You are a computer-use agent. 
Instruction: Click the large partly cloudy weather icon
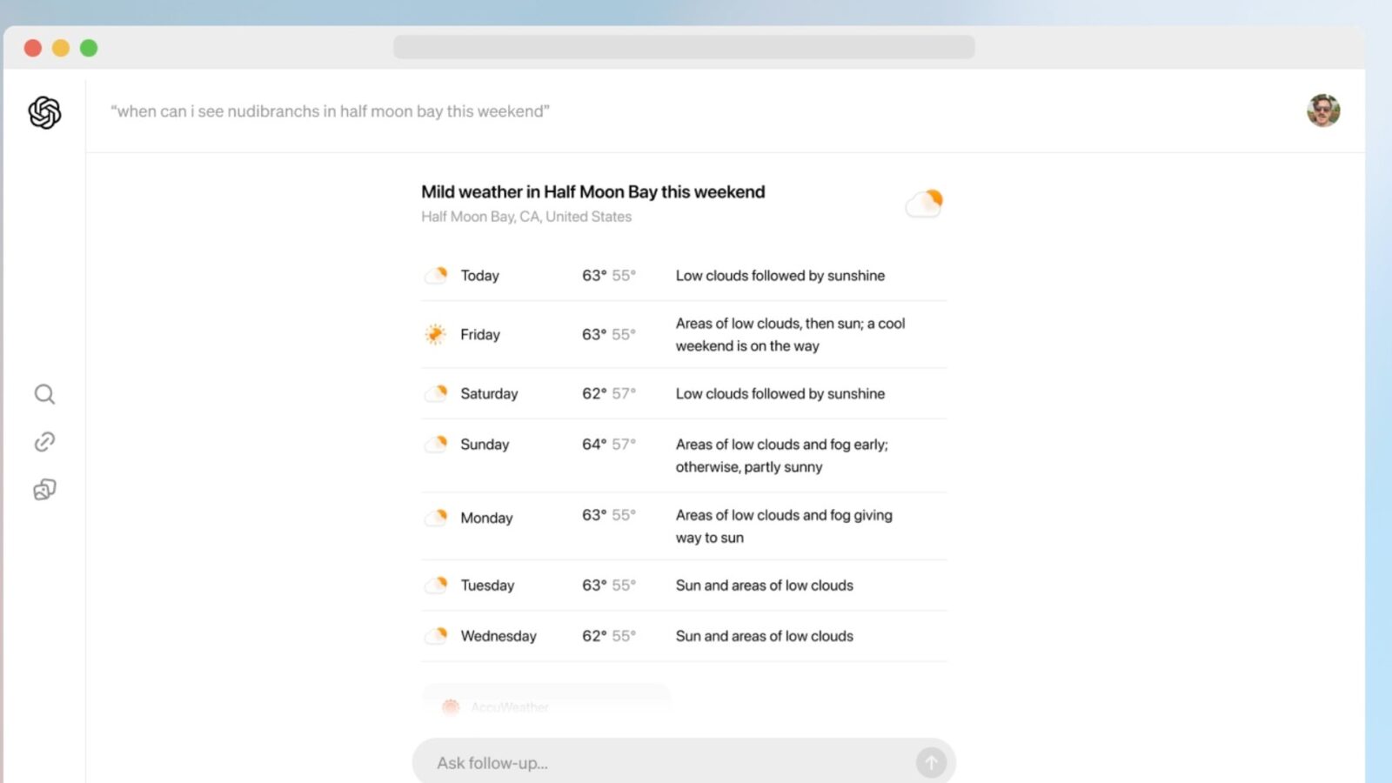pos(925,204)
